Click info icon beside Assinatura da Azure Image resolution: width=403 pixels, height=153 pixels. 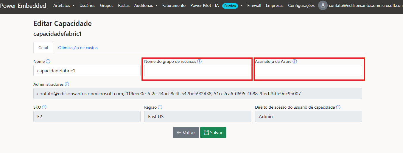pos(295,61)
